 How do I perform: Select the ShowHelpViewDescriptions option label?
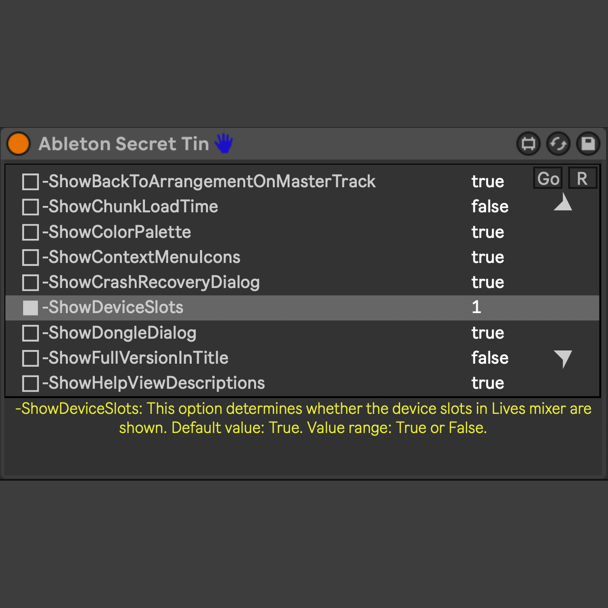pyautogui.click(x=154, y=383)
